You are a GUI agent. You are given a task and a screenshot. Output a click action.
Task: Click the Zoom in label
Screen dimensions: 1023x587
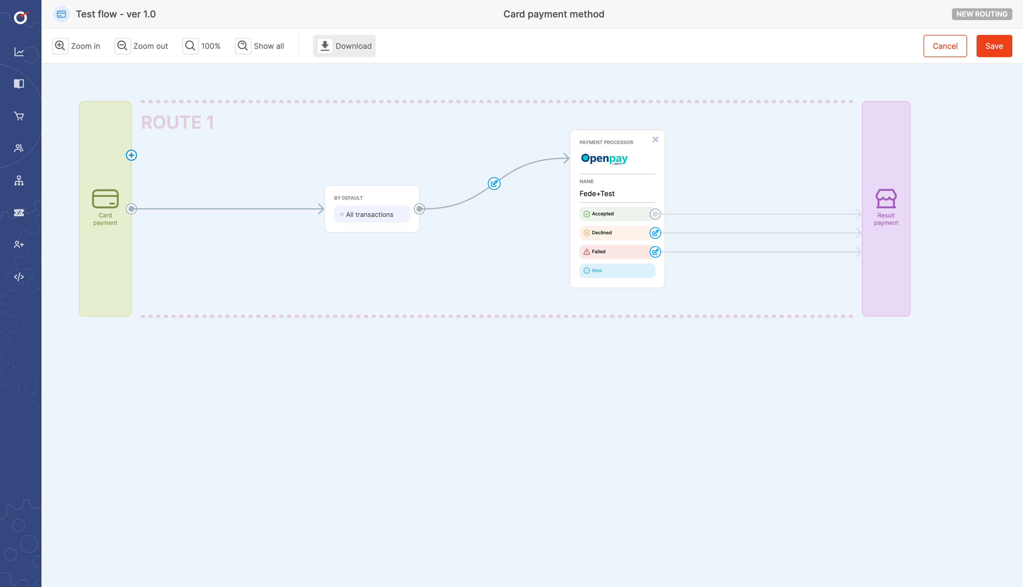point(86,46)
